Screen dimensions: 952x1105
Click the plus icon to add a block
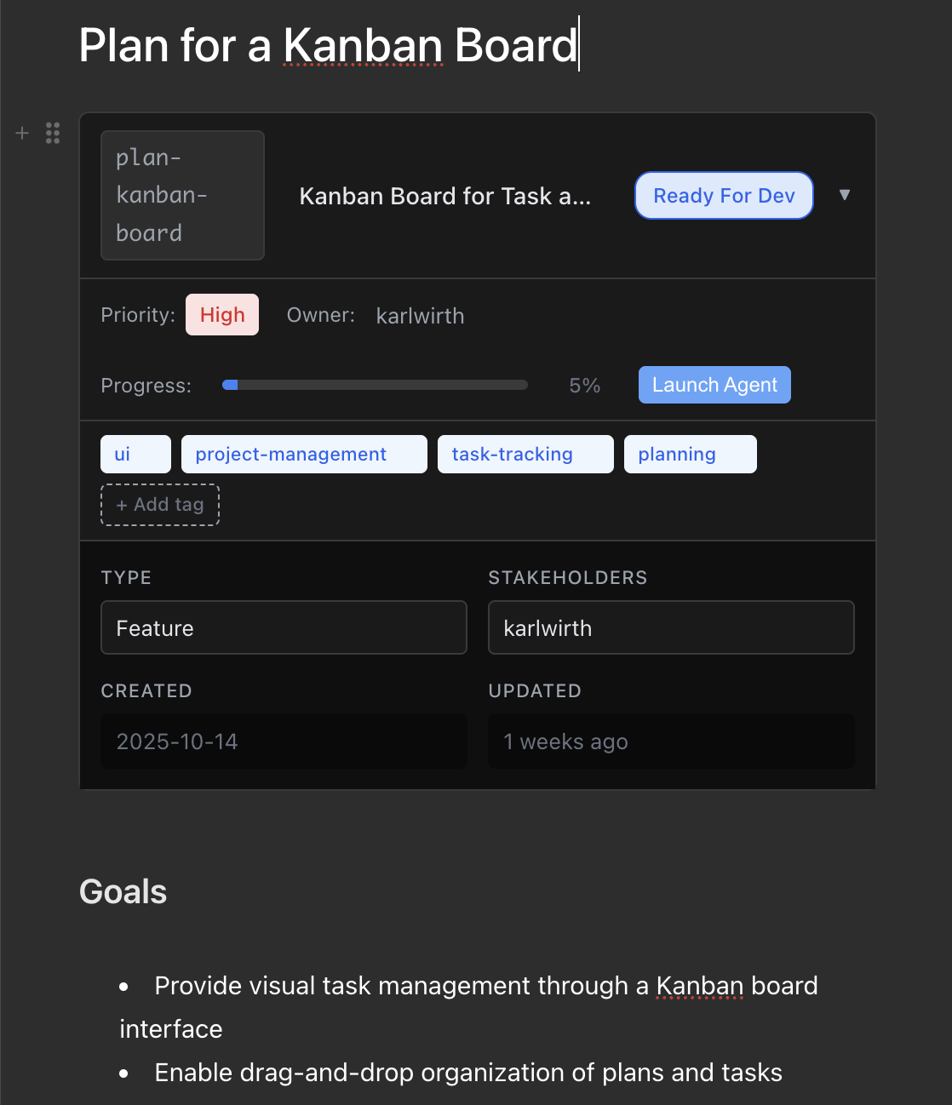[20, 133]
